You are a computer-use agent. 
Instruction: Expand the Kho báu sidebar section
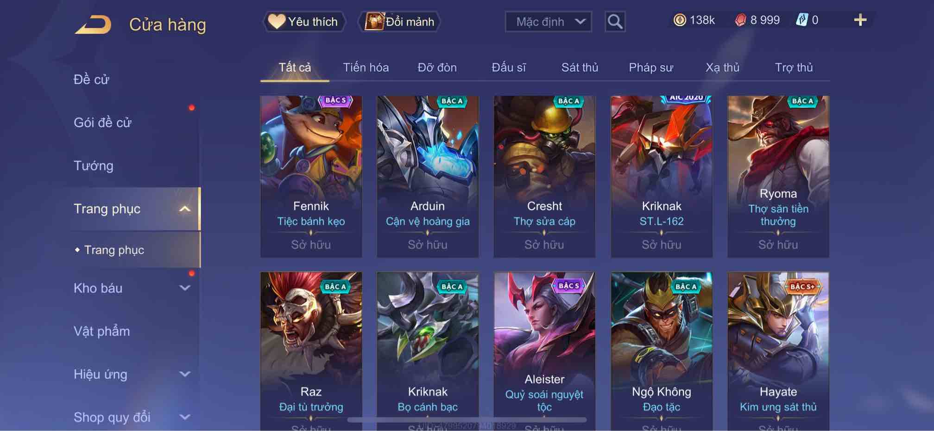click(184, 288)
